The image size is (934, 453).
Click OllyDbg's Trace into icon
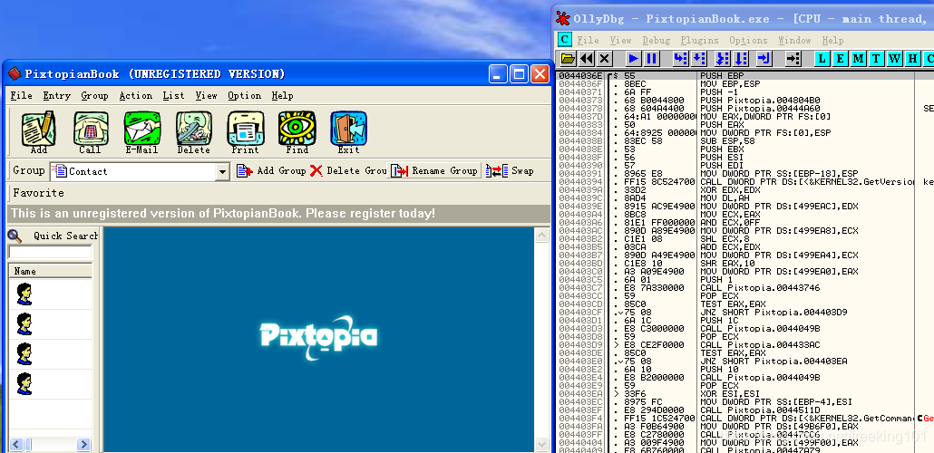722,58
